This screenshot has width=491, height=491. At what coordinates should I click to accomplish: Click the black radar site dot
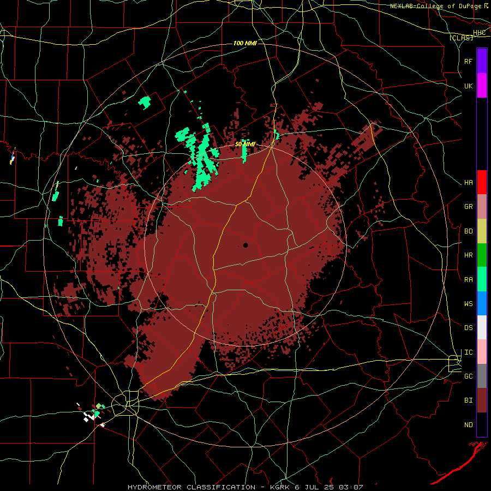click(x=245, y=245)
